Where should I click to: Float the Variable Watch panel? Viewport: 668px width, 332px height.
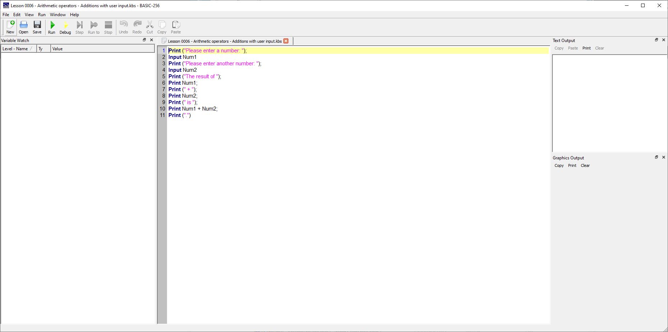(x=144, y=40)
